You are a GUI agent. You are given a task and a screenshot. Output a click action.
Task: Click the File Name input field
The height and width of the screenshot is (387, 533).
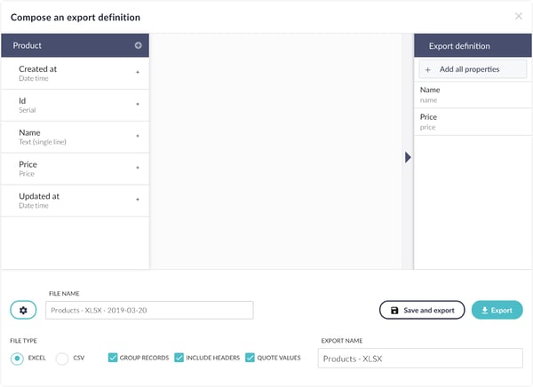[x=149, y=310]
